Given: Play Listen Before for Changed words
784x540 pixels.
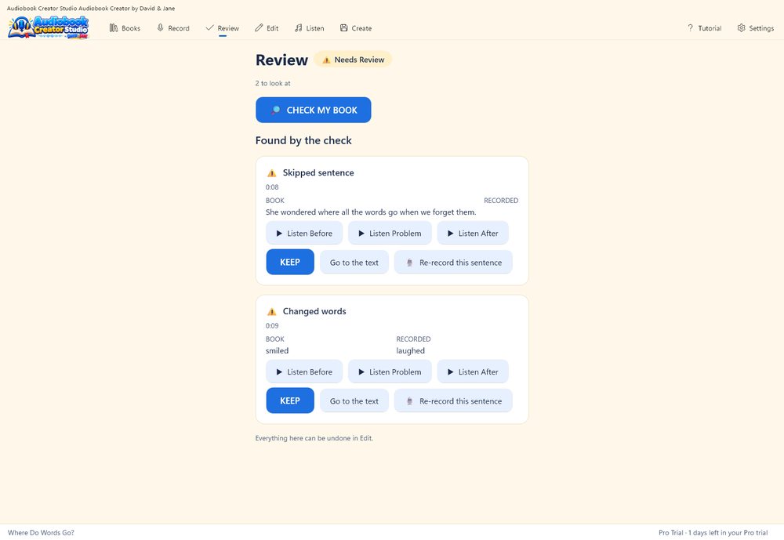Looking at the screenshot, I should coord(304,371).
